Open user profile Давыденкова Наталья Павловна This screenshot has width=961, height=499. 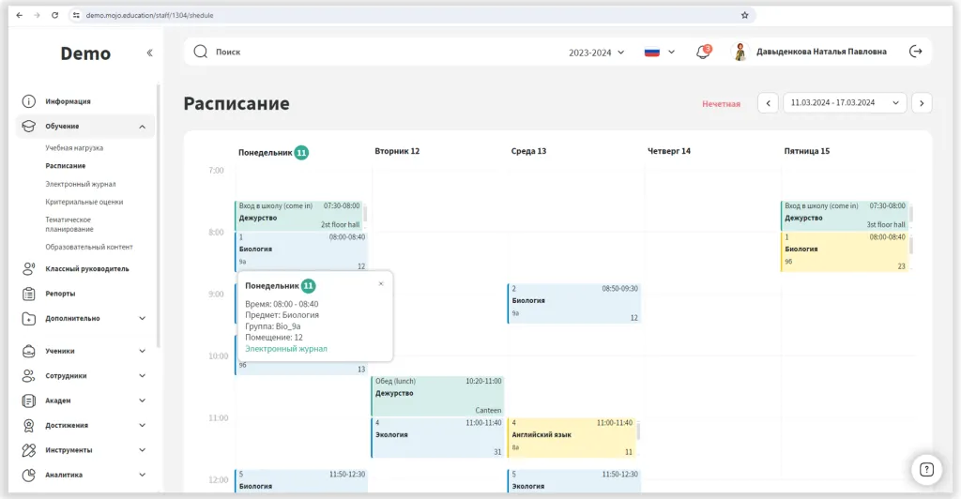coord(809,53)
